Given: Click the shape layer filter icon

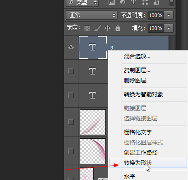Looking at the screenshot, I should pos(145,2).
